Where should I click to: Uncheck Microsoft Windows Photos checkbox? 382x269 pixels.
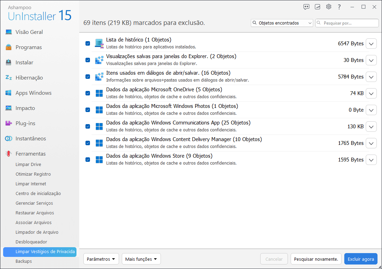tap(88, 110)
